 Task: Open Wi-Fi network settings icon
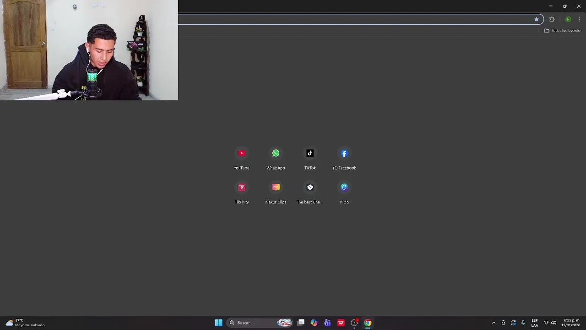click(546, 323)
